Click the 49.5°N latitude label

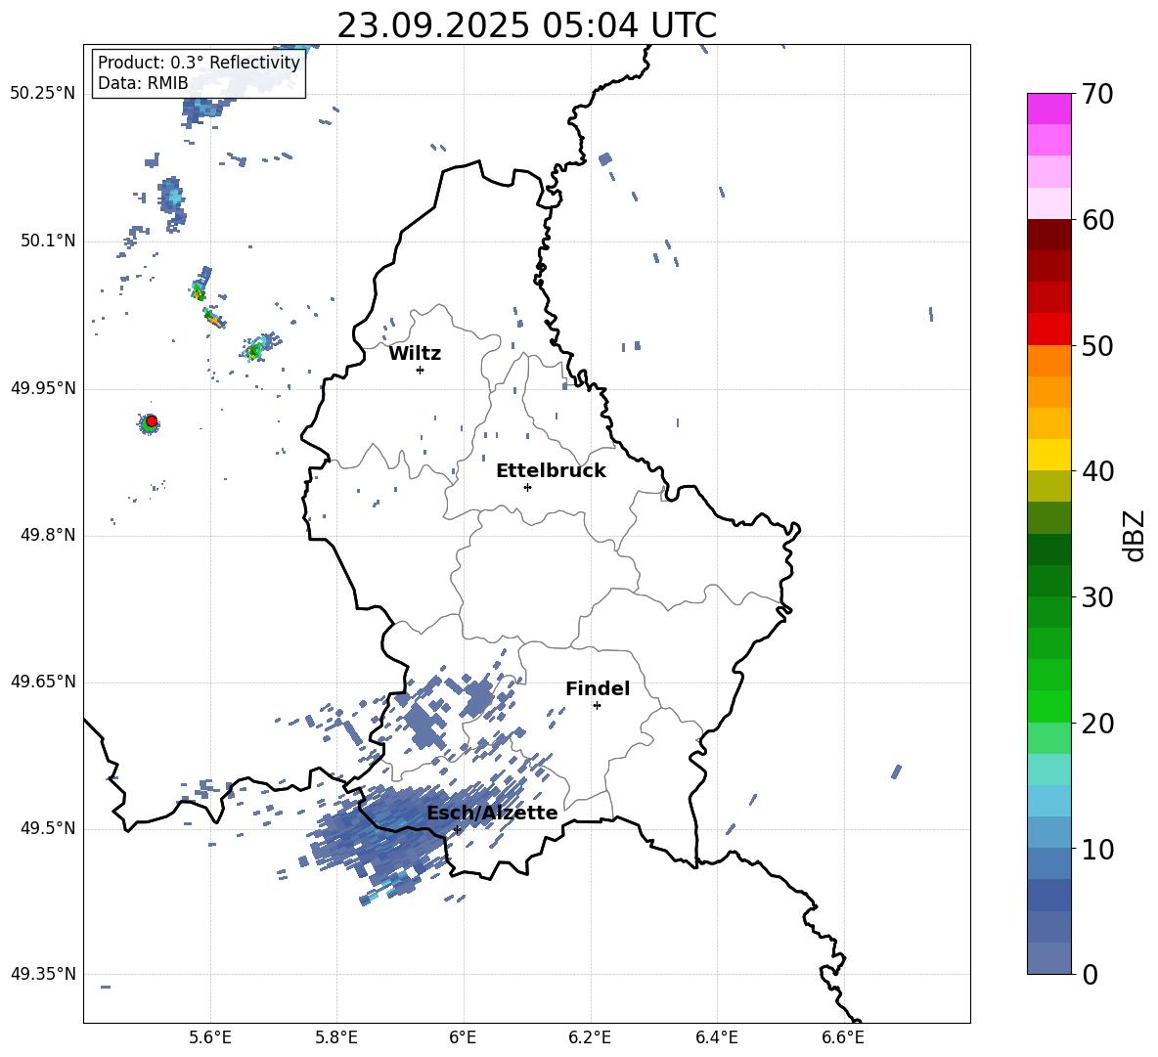pyautogui.click(x=47, y=828)
